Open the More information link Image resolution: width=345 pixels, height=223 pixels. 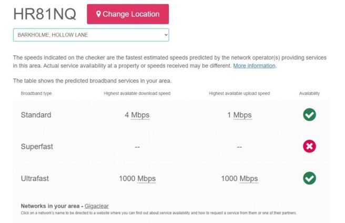(254, 66)
